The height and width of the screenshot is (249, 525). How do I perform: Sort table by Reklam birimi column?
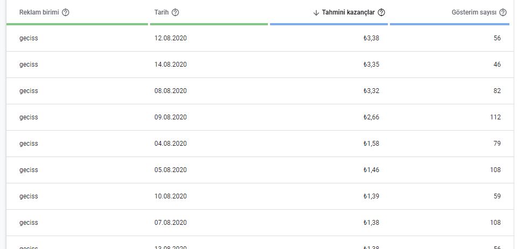(x=39, y=12)
